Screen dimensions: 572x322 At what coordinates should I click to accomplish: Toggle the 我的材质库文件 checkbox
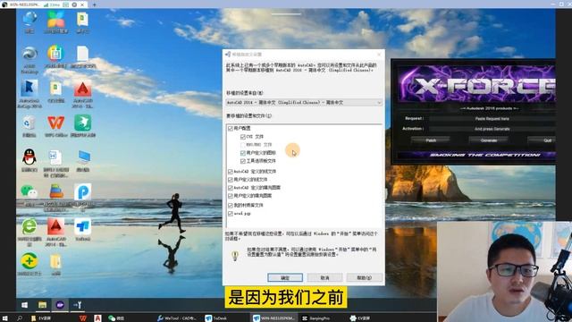point(231,206)
